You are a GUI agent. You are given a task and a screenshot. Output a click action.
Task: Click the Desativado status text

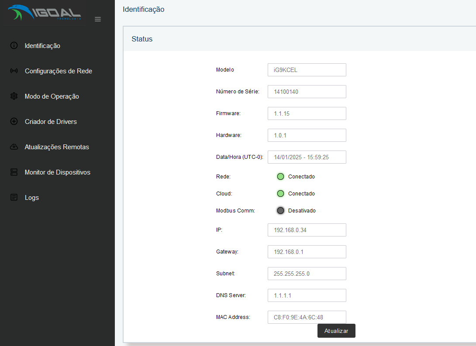[x=302, y=210]
